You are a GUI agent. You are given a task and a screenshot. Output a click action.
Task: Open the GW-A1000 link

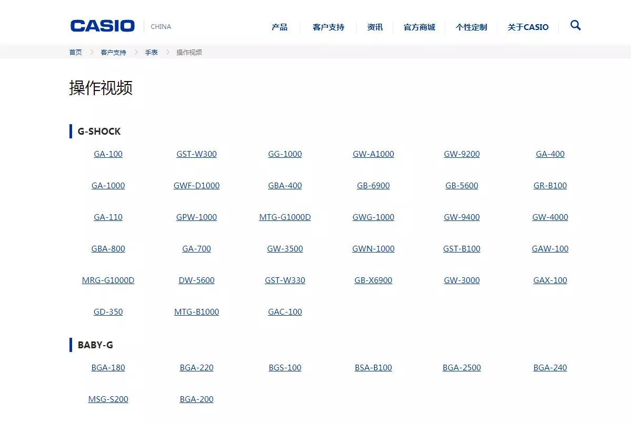(x=374, y=154)
